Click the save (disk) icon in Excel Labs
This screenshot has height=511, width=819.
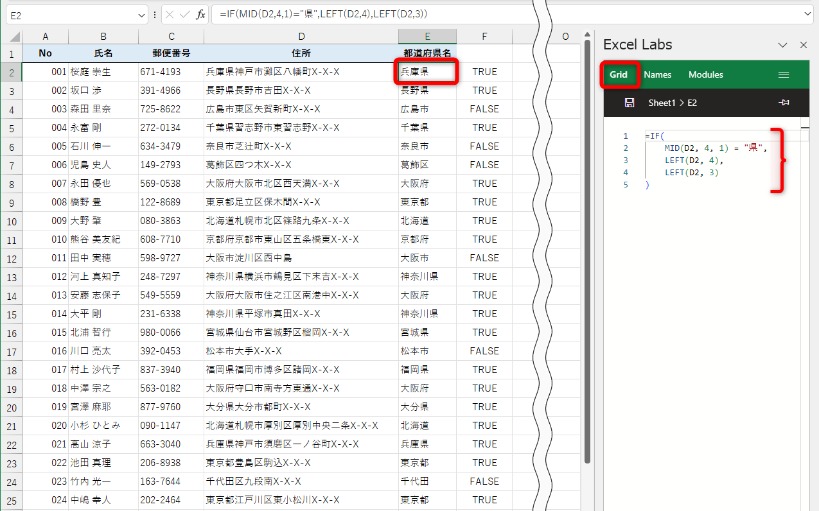629,102
